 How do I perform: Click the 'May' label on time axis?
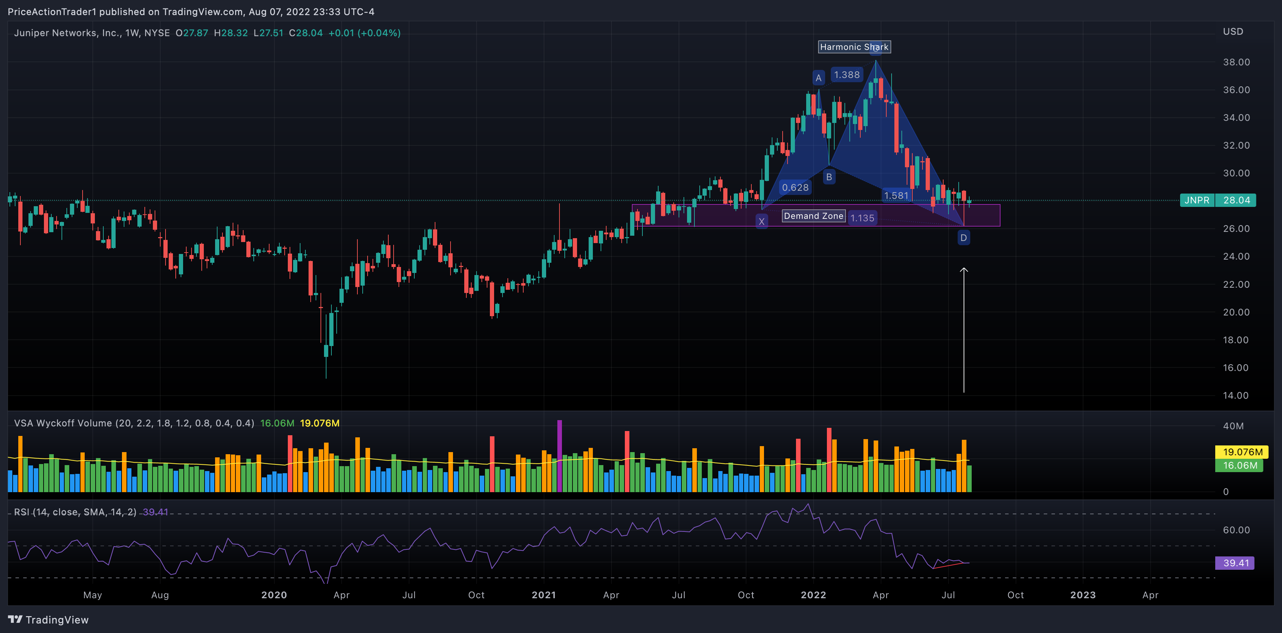92,595
